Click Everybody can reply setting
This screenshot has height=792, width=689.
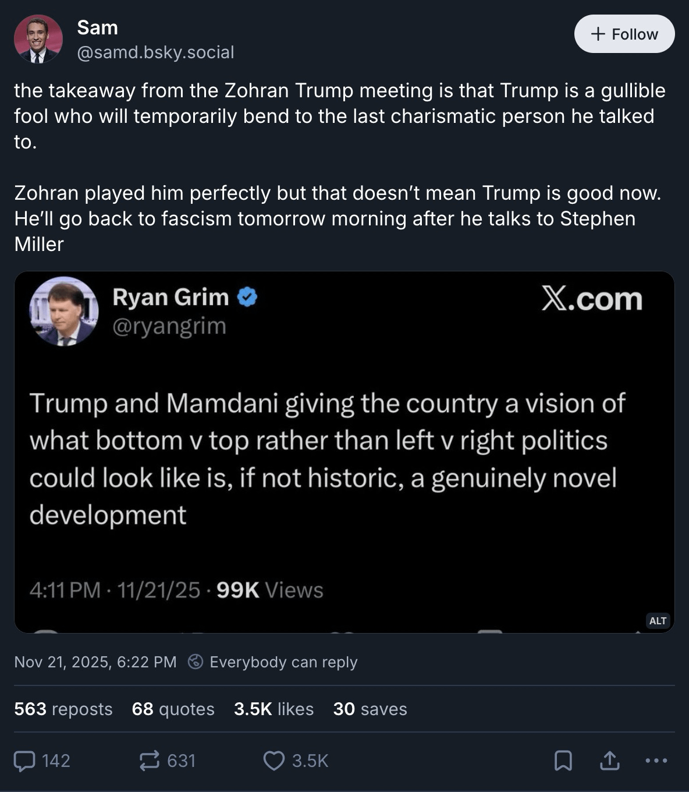283,662
